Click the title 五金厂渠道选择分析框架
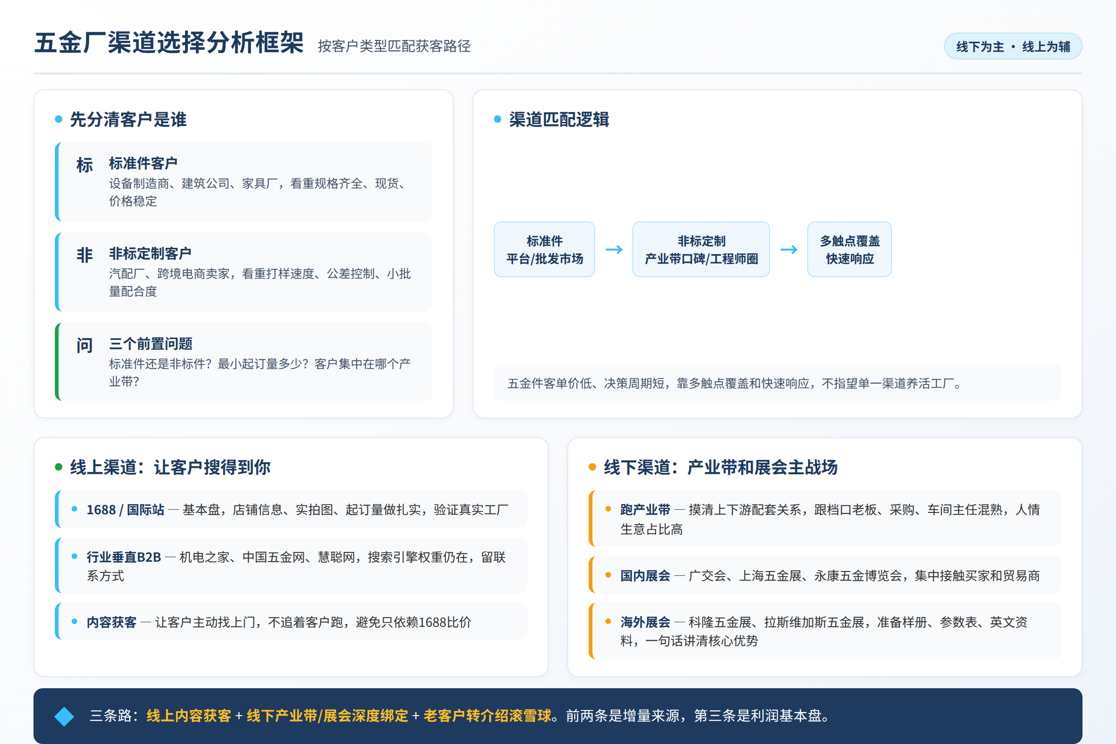This screenshot has width=1116, height=744. (169, 43)
